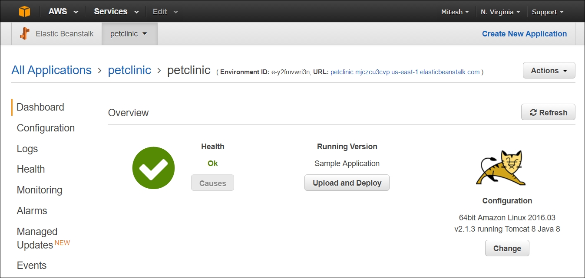This screenshot has height=278, width=585.
Task: Open the Edit menu in top bar
Action: pyautogui.click(x=165, y=12)
